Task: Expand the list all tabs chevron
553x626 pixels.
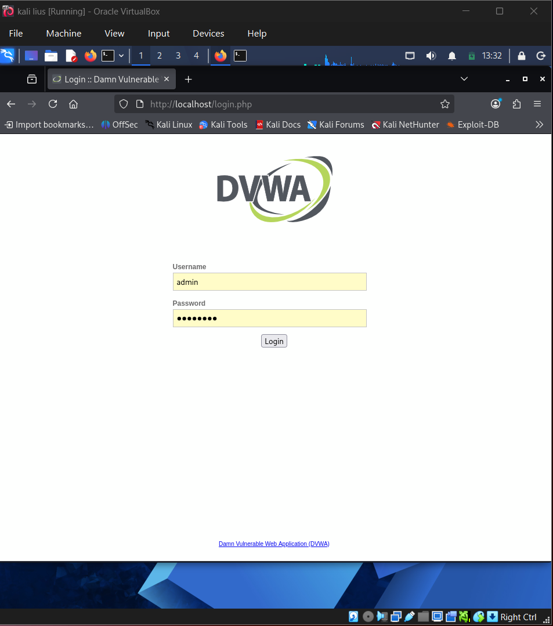Action: pos(464,79)
